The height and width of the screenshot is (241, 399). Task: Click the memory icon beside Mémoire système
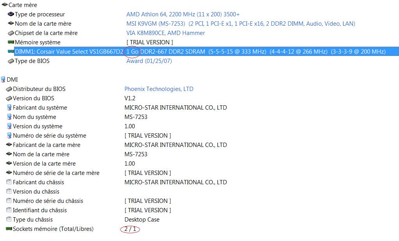(11, 42)
